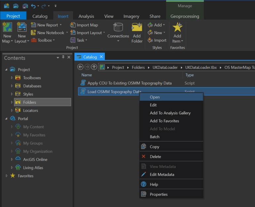This screenshot has width=255, height=207.
Task: Click UKDataLoader.tbx in the breadcrumb path
Action: pyautogui.click(x=201, y=68)
